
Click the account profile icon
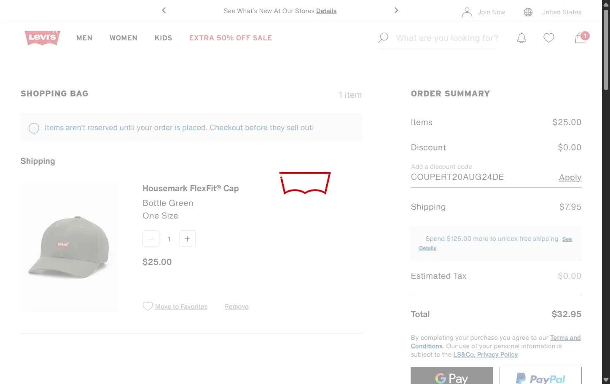(467, 12)
